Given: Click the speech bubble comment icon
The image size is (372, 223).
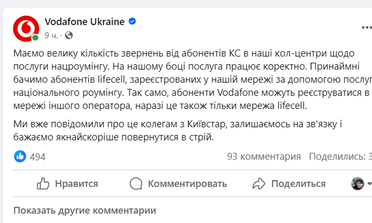Looking at the screenshot, I should coord(136,184).
